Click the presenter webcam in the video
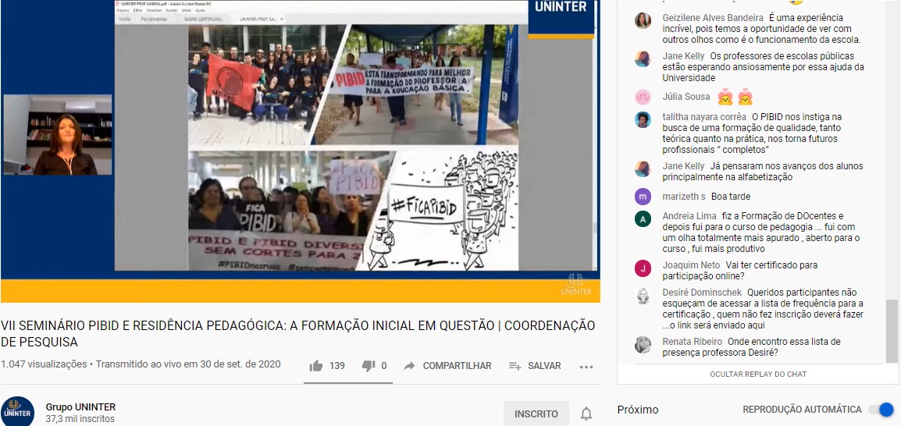This screenshot has width=901, height=426. 58,135
